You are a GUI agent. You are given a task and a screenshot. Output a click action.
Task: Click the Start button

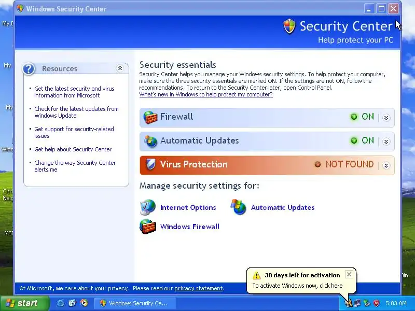pyautogui.click(x=25, y=303)
